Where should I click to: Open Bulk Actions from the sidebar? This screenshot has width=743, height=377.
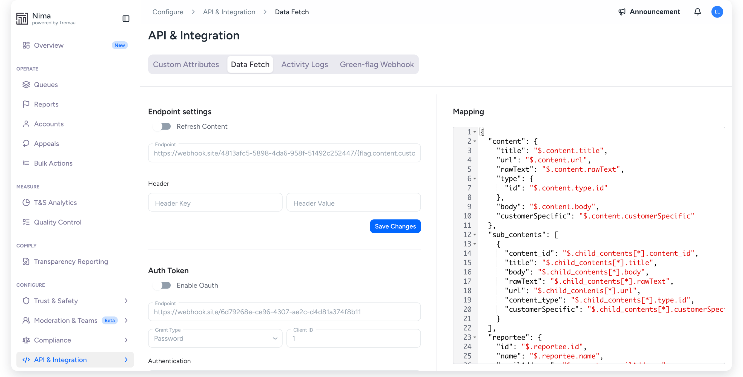(x=75, y=163)
